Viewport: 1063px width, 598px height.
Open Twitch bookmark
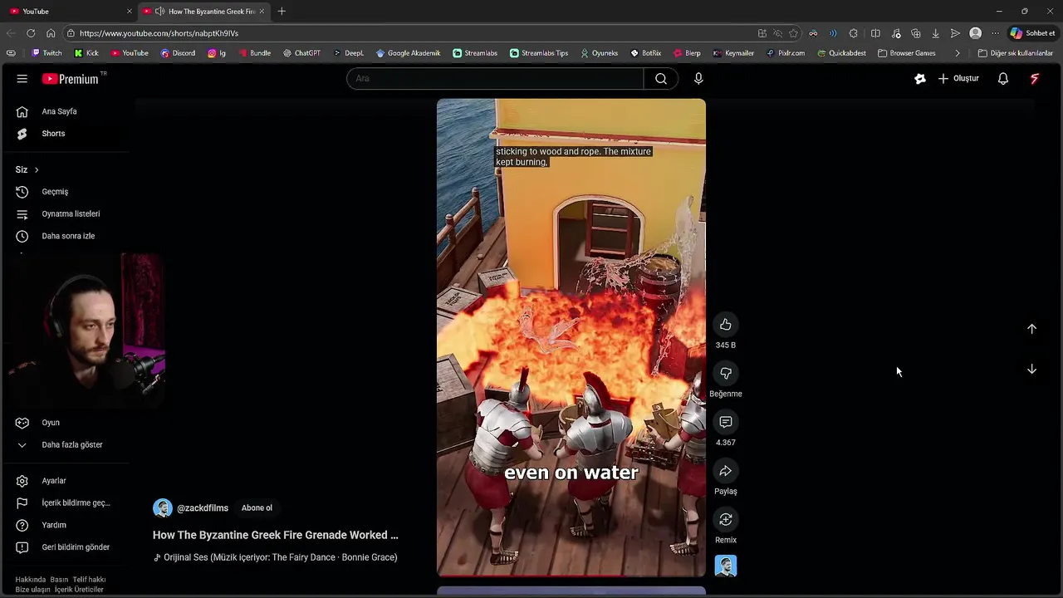[47, 53]
